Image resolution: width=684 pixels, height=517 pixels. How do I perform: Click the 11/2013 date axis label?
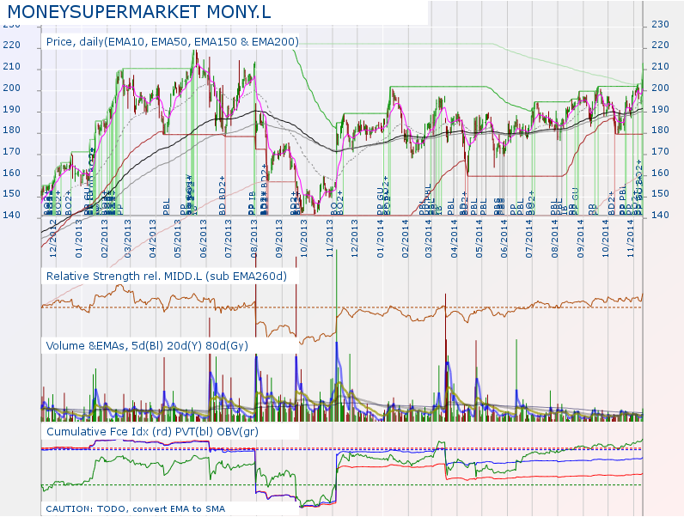click(329, 239)
